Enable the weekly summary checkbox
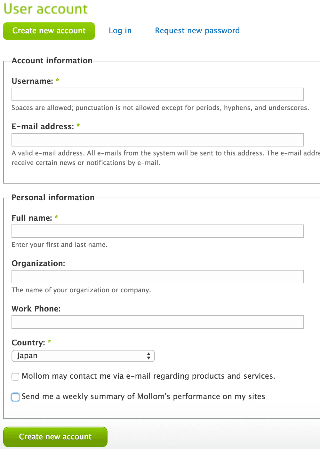Image resolution: width=320 pixels, height=449 pixels. click(15, 397)
